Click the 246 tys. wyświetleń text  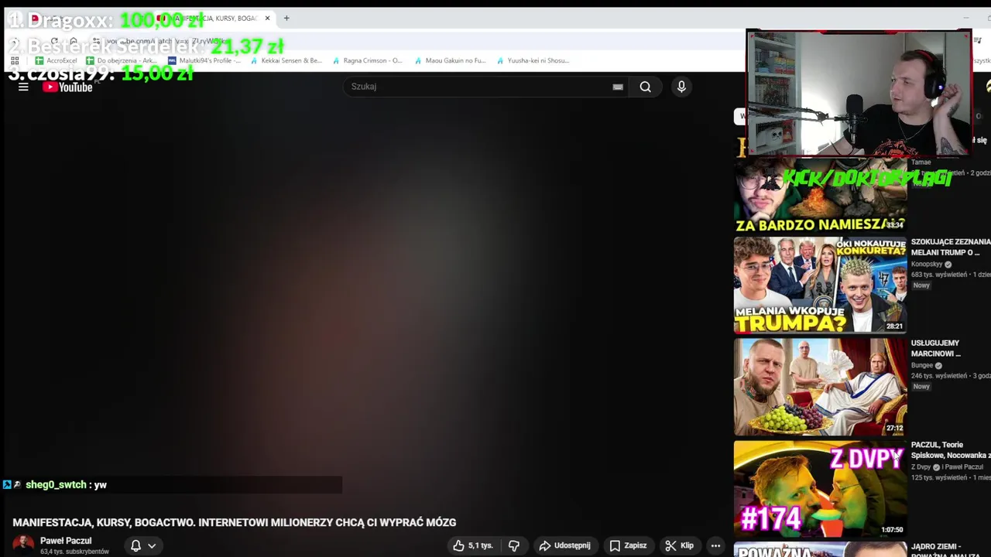click(x=939, y=376)
